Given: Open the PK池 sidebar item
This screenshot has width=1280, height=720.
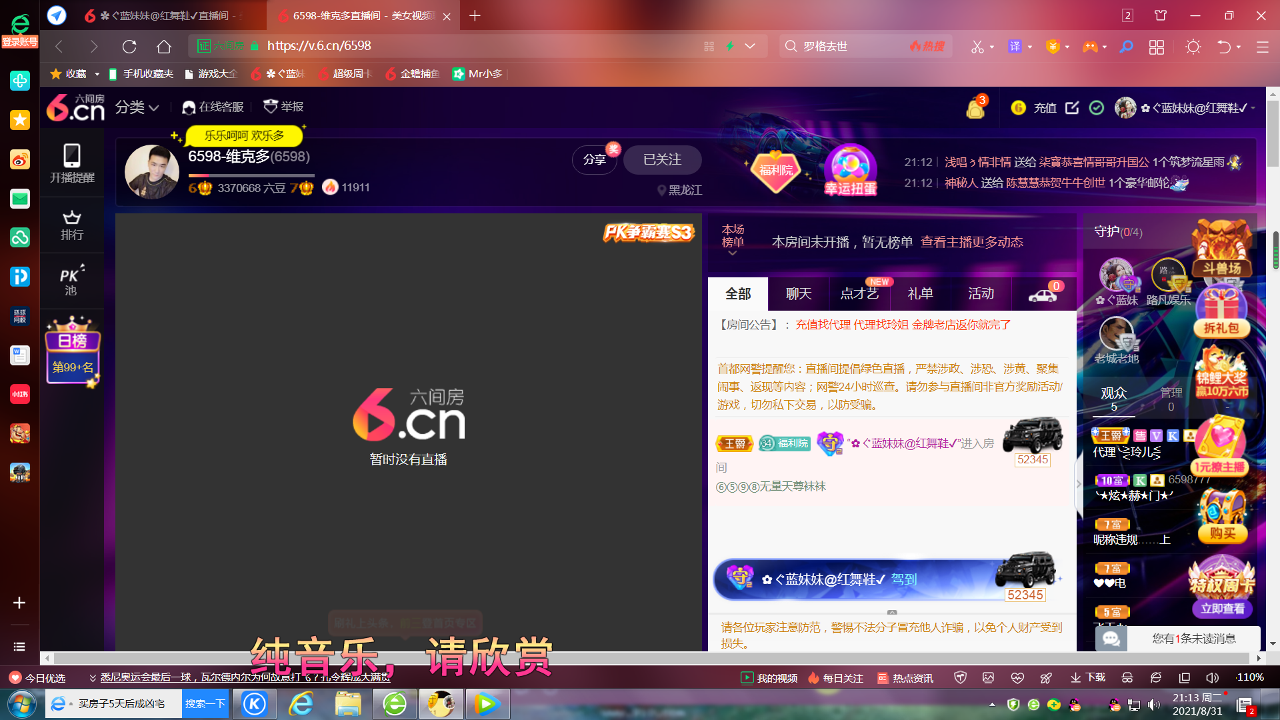Looking at the screenshot, I should point(72,281).
